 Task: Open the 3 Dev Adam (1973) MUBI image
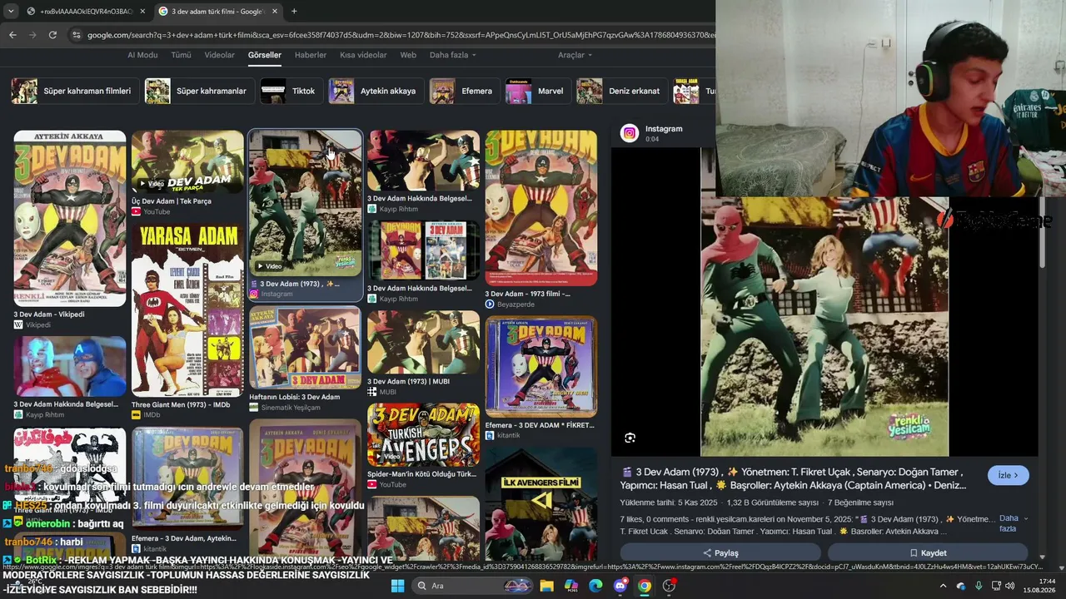point(423,342)
